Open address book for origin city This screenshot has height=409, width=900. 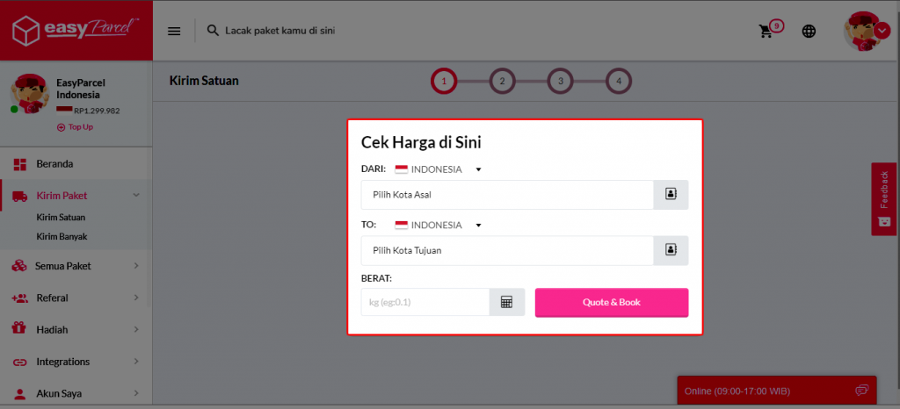tap(671, 195)
